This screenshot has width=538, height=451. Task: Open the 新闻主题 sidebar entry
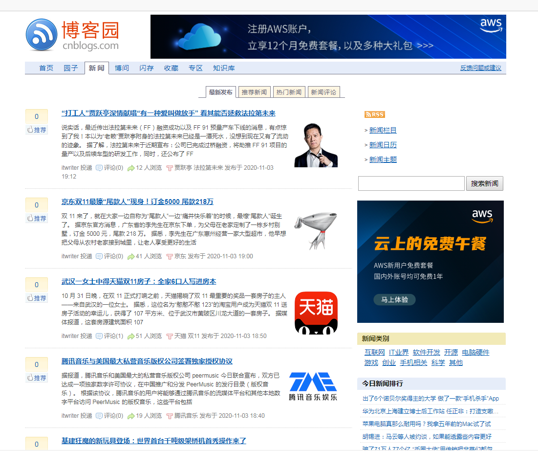(383, 159)
